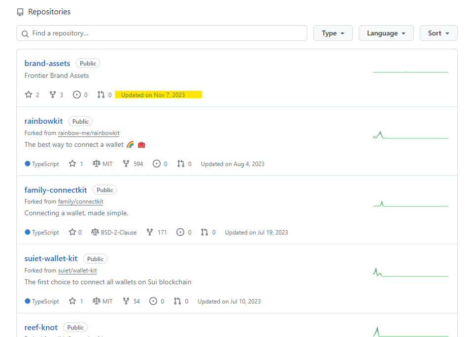Click the TypeScript language dot for rainbowkit
472x337 pixels.
click(28, 164)
